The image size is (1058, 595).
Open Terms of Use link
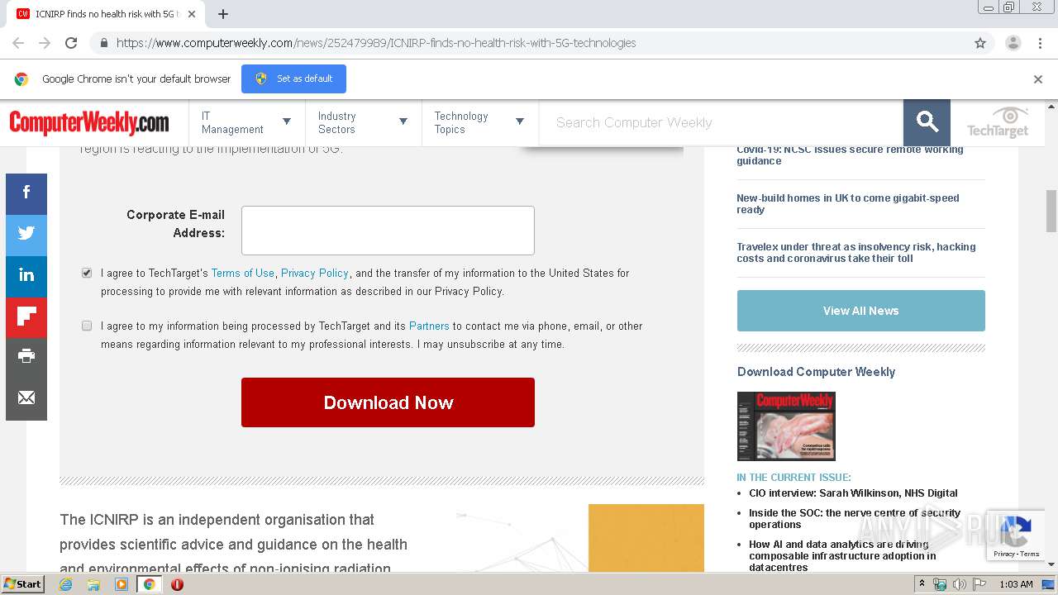242,273
